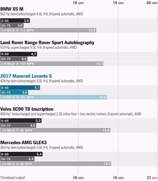
Task: Click BMW X5 M's 0–60 bar showing 3.8
Action: (x=15, y=21)
